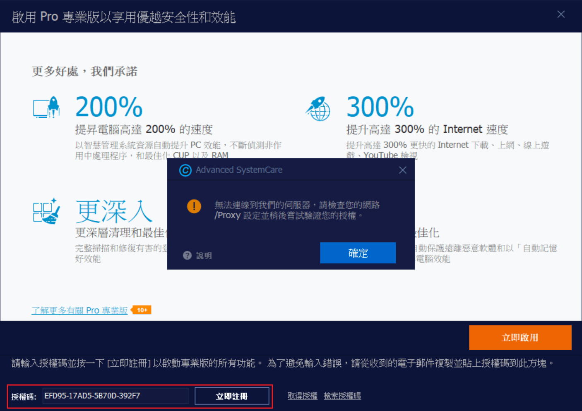Open 了解更多有關 Pro 專業版 link
Viewport: 582px width, 411px height.
coord(79,310)
